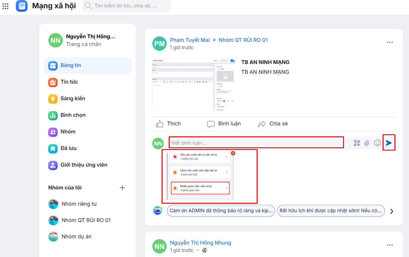Click '1 giờ trước' on Phạm Tuyết Mai's post

point(181,48)
